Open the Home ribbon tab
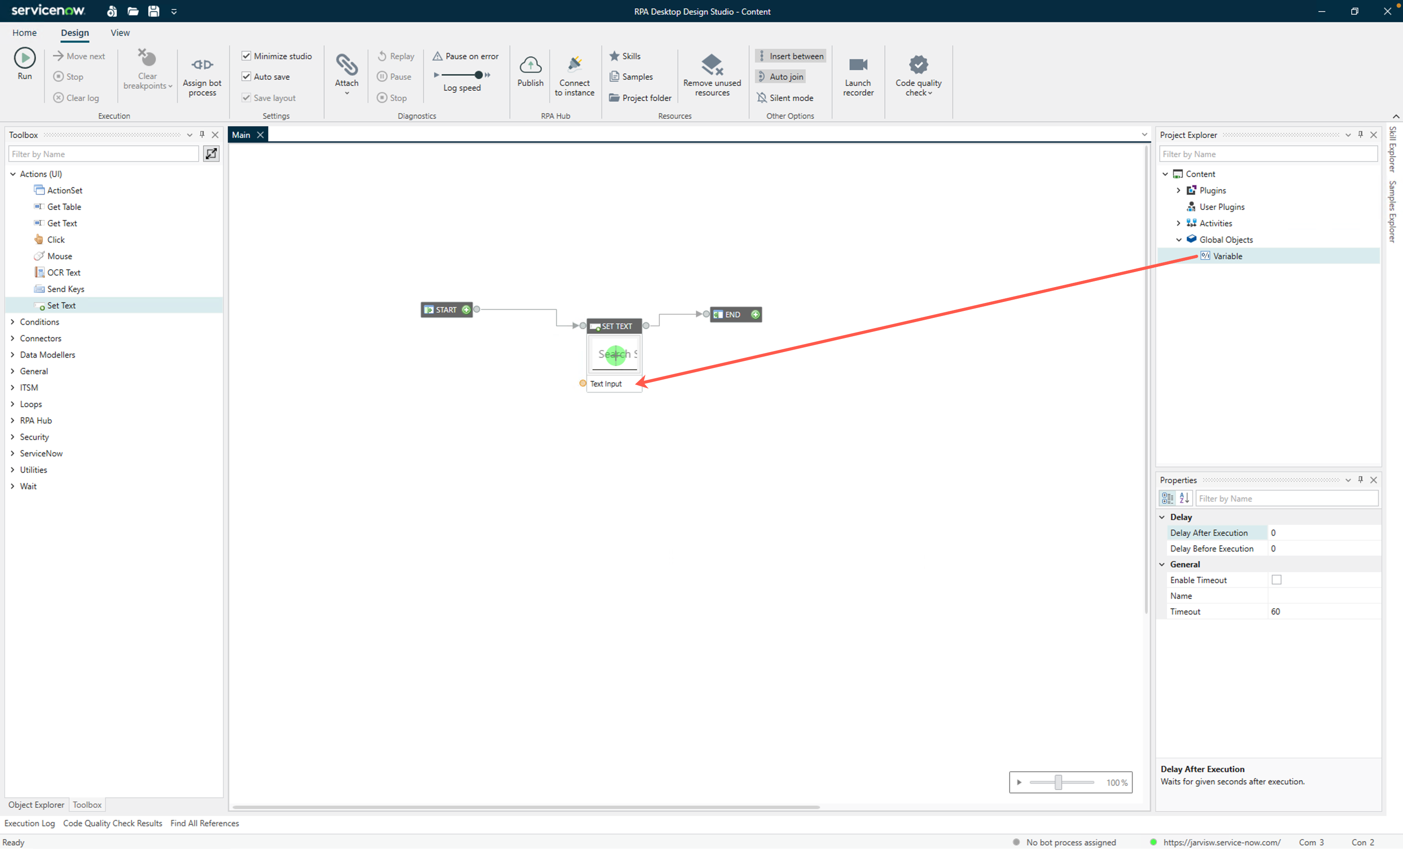This screenshot has width=1403, height=849. point(24,33)
